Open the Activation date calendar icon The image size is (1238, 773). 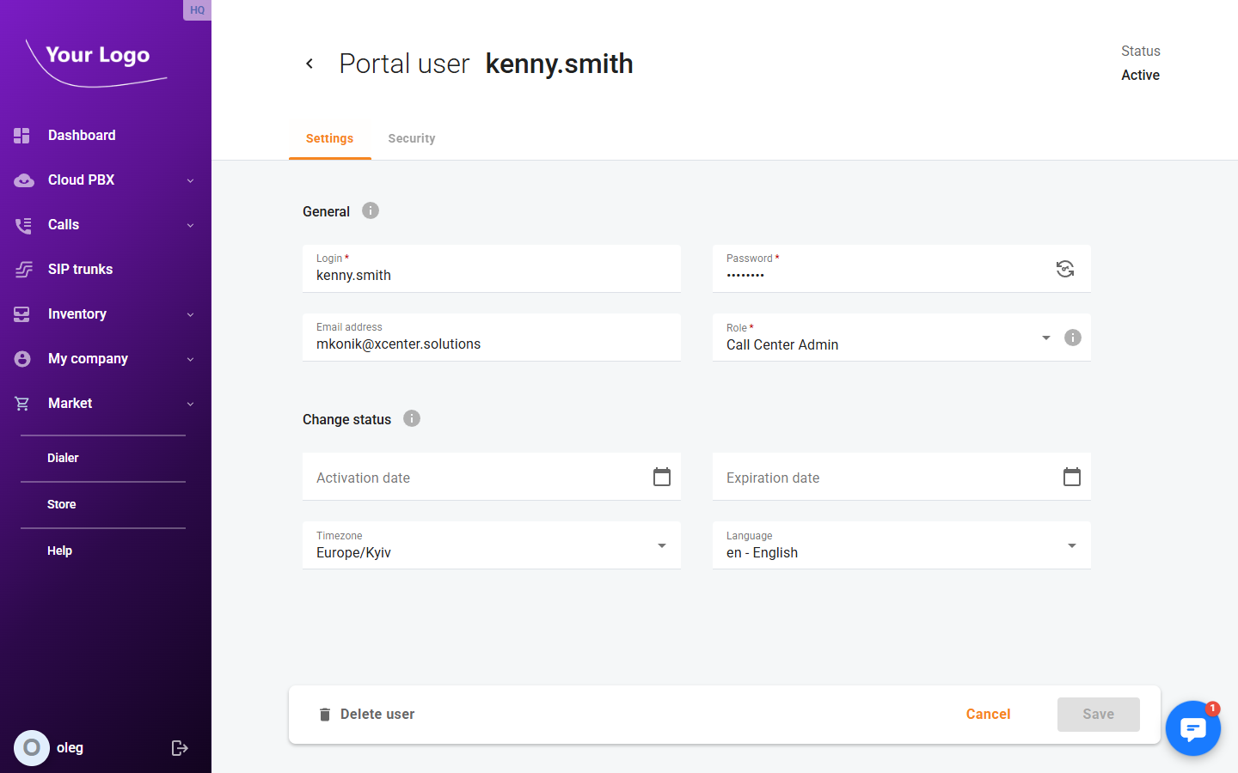point(661,476)
